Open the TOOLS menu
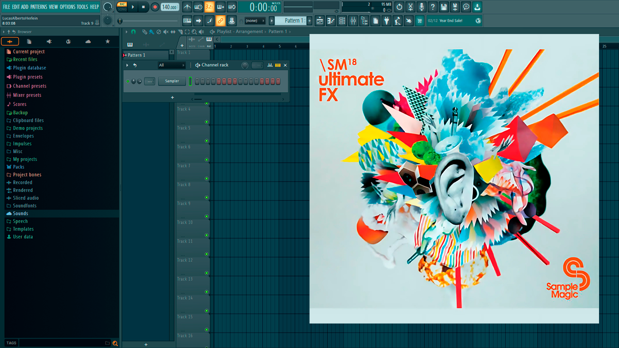 pyautogui.click(x=82, y=7)
